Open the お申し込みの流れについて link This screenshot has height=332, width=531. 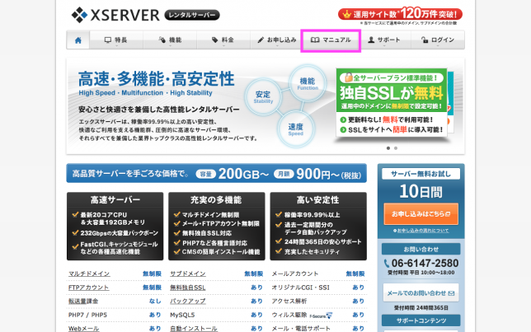tap(421, 231)
